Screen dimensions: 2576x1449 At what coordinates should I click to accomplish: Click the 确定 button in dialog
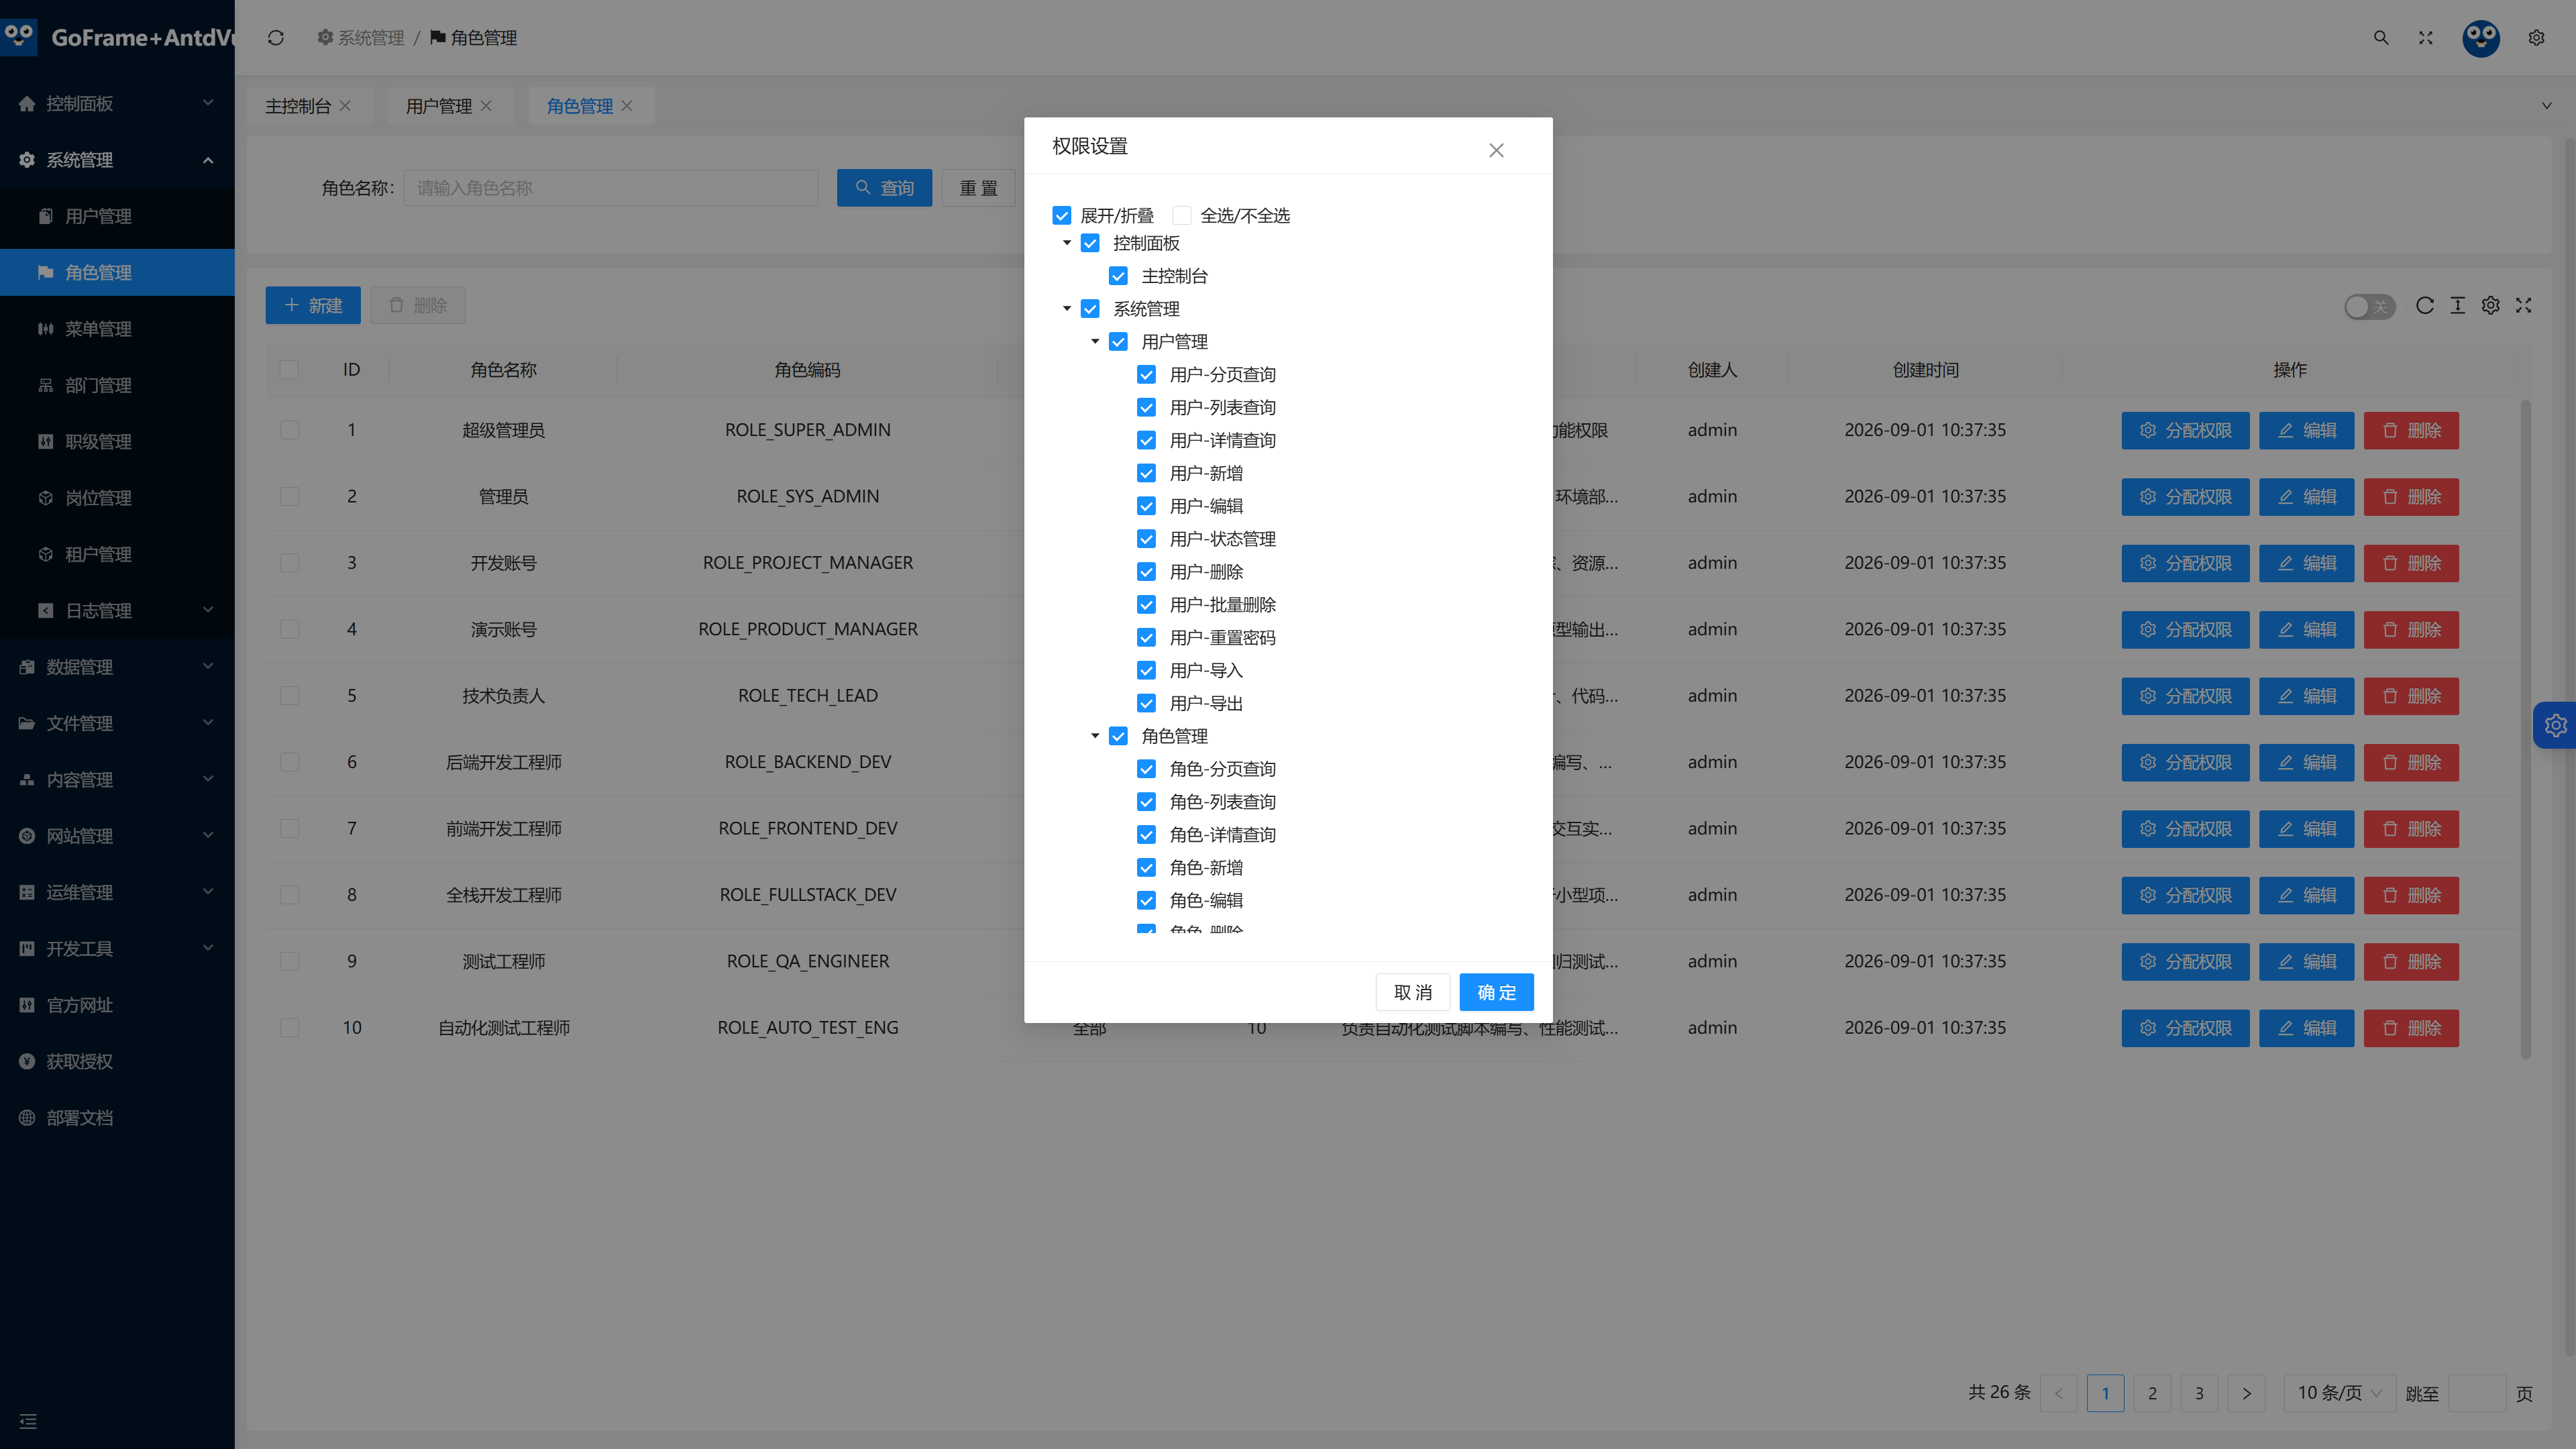point(1496,992)
